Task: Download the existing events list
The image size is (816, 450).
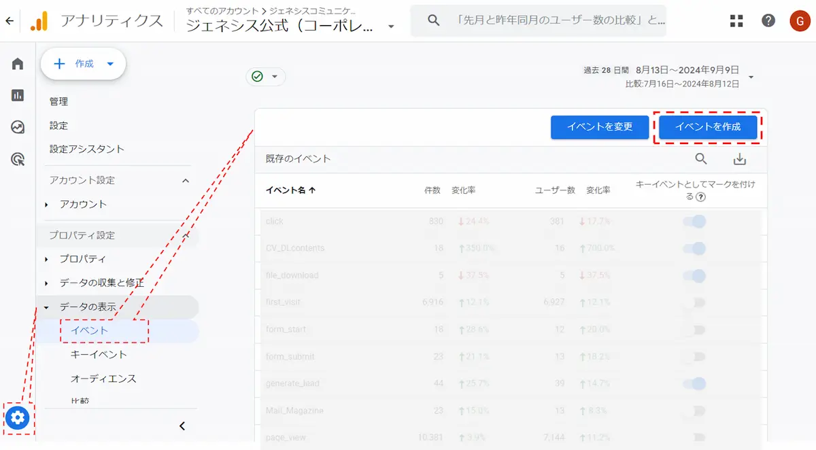Action: pyautogui.click(x=740, y=159)
